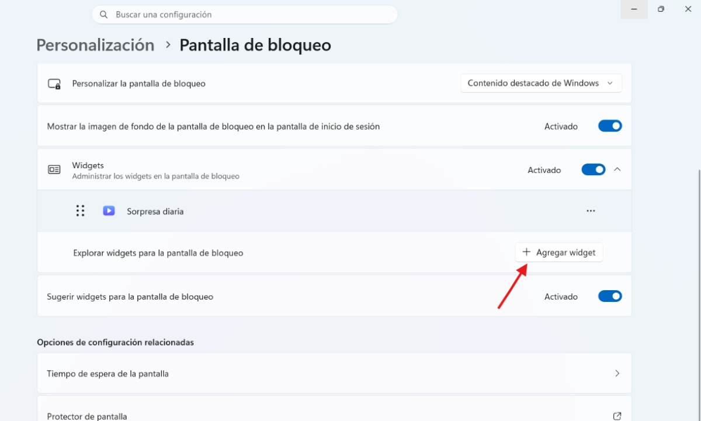Focus the Buscar una configuración search box

tap(245, 15)
